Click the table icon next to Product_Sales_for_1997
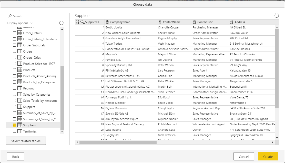This screenshot has width=285, height=163. tap(20, 64)
